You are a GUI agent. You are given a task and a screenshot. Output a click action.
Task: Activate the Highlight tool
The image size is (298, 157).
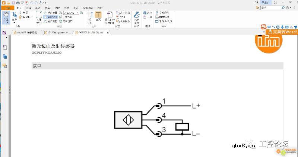coord(98,17)
